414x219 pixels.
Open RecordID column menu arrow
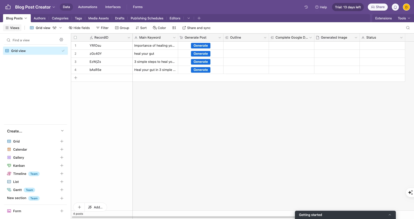click(x=129, y=38)
